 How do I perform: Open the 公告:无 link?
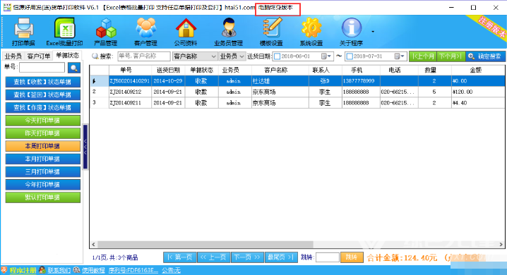pyautogui.click(x=171, y=270)
